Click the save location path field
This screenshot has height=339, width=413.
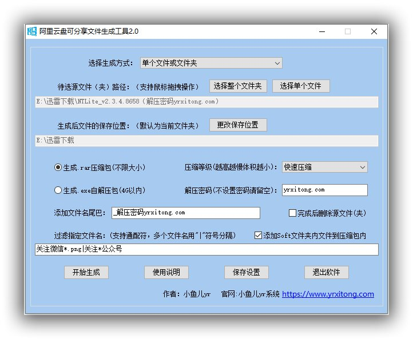coord(206,141)
